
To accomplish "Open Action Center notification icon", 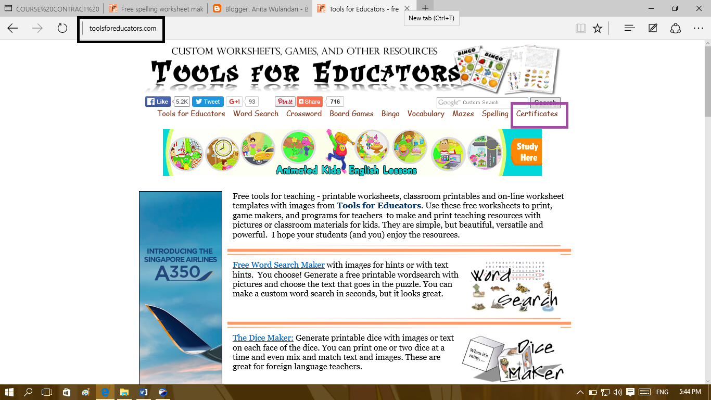I will (630, 392).
